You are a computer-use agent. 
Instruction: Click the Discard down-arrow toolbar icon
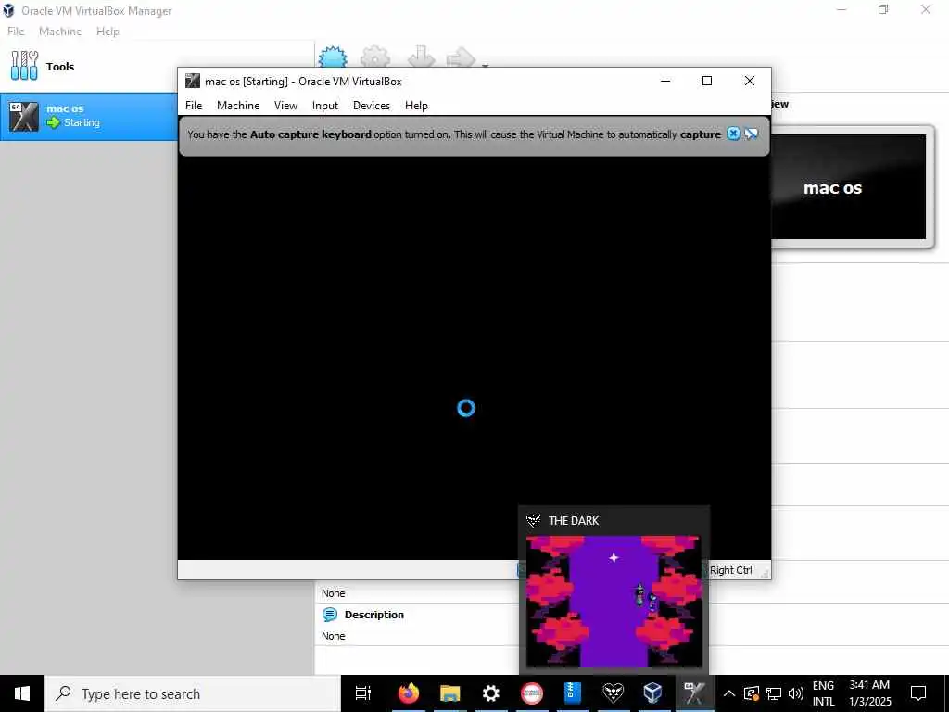coord(422,57)
